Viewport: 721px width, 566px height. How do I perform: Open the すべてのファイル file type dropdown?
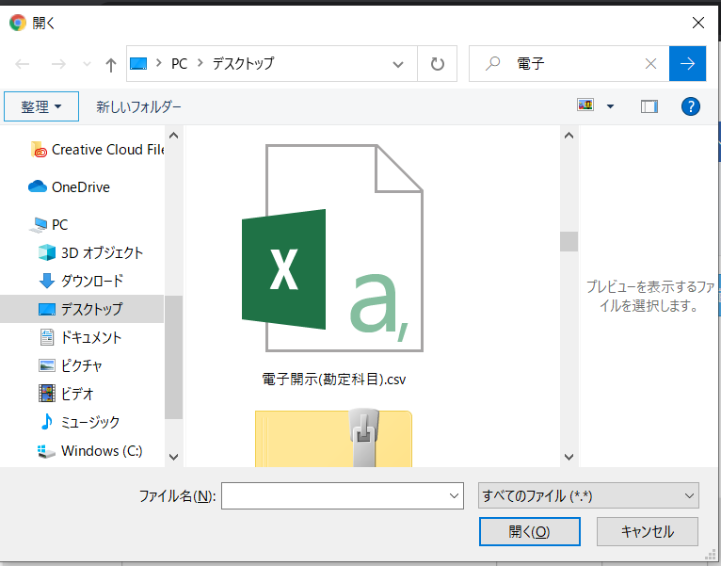pyautogui.click(x=588, y=495)
